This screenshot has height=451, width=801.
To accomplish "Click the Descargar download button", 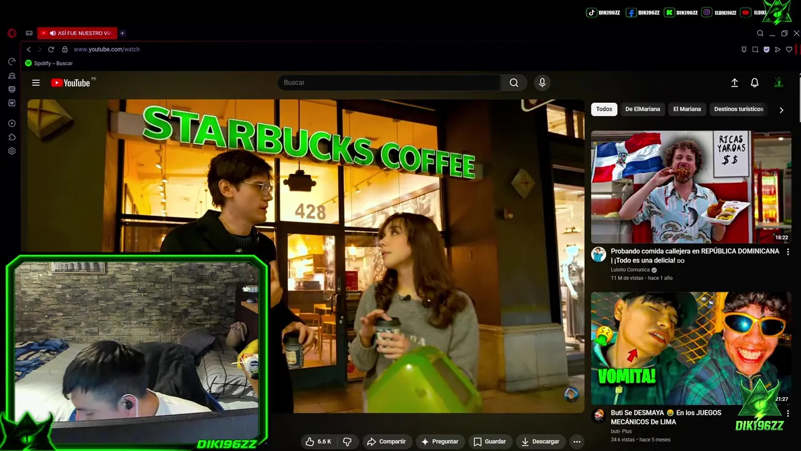I will (541, 442).
